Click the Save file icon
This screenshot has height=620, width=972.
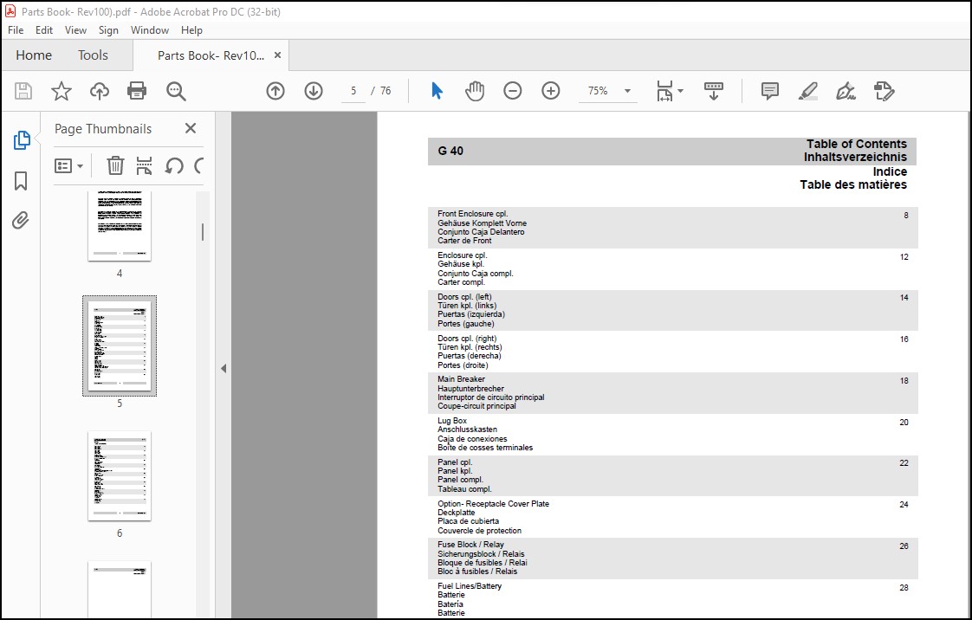pos(23,91)
